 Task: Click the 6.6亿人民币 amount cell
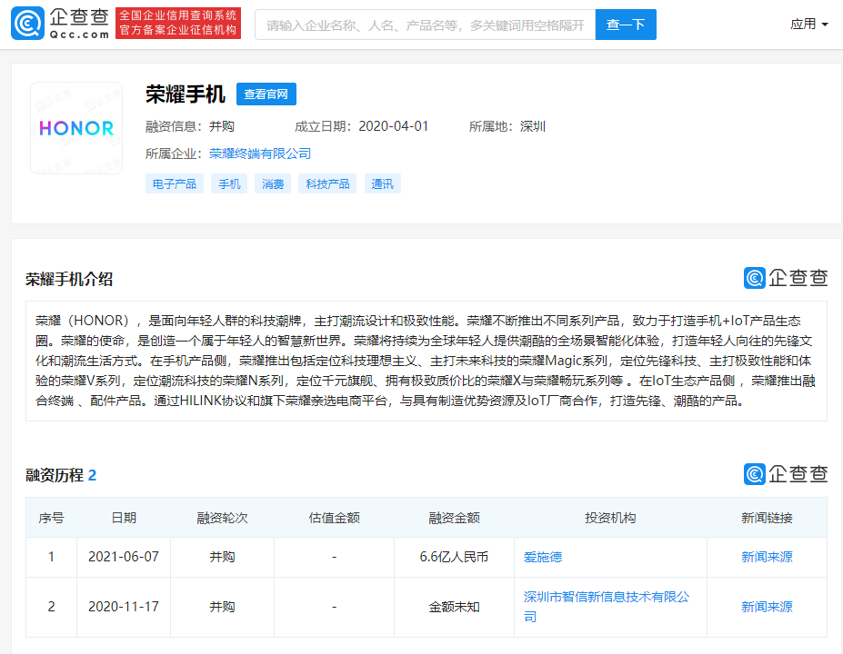pyautogui.click(x=454, y=557)
